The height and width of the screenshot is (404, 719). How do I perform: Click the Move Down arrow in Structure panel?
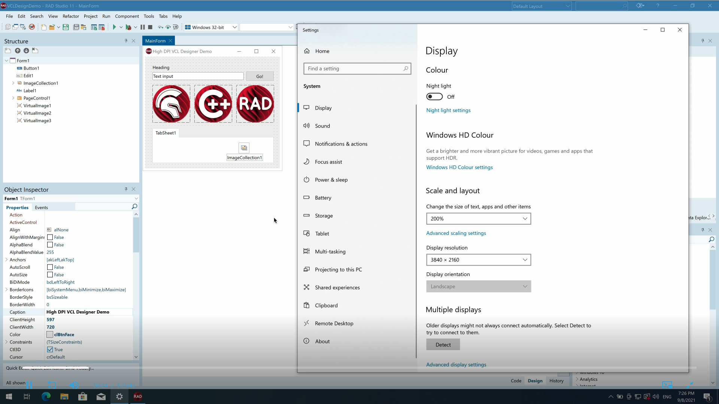pyautogui.click(x=26, y=50)
